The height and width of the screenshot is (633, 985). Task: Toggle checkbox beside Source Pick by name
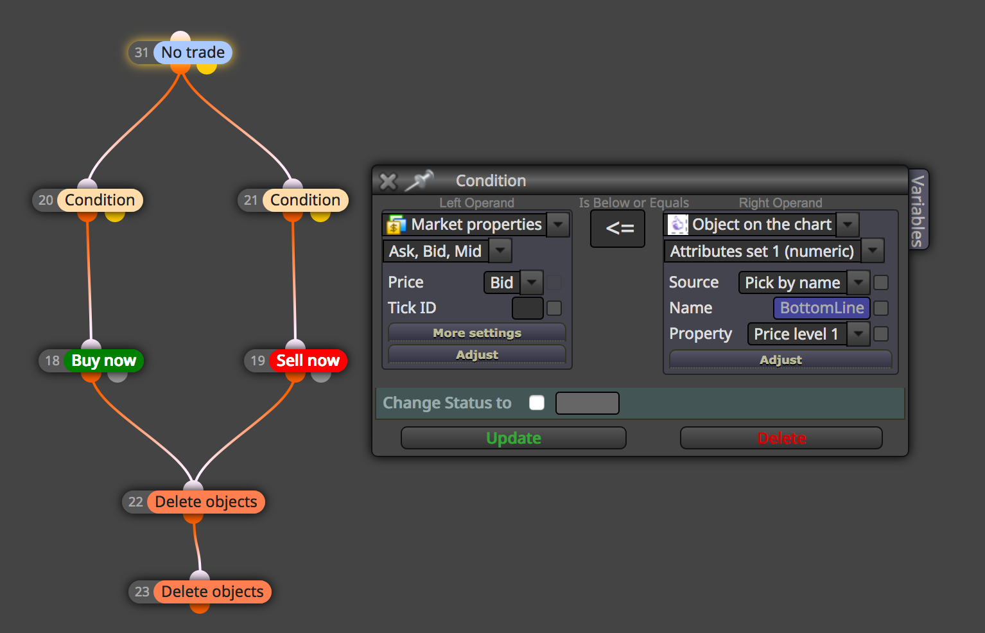(881, 282)
